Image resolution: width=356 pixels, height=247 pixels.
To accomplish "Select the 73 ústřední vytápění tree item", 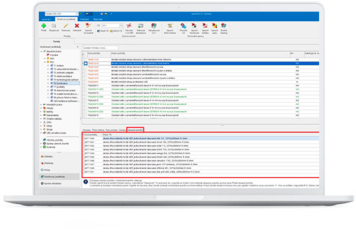I will click(63, 72).
